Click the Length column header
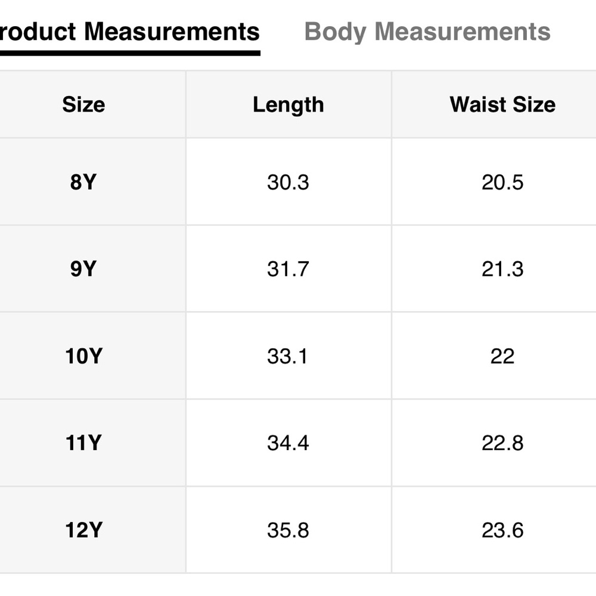The image size is (596, 596). 288,105
